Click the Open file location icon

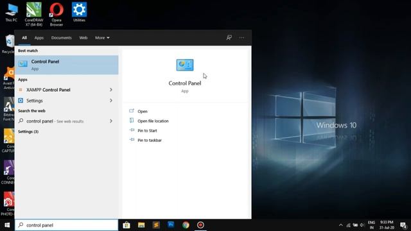132,121
